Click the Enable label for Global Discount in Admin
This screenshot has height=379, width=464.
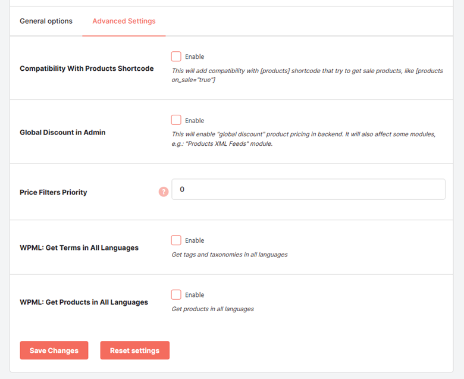195,120
